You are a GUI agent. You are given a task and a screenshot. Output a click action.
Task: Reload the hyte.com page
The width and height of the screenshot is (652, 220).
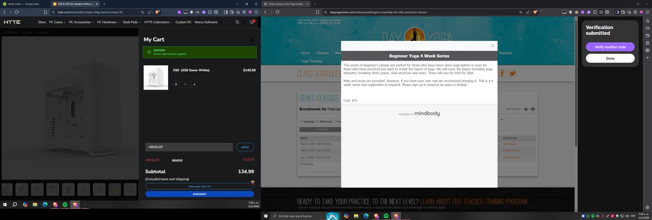tap(17, 12)
